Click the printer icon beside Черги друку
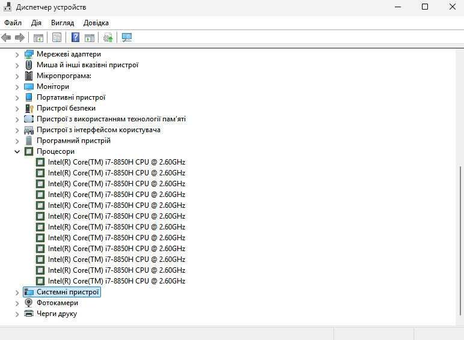 (x=29, y=314)
